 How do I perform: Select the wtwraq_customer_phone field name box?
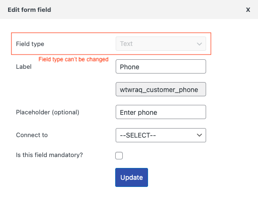click(x=161, y=89)
